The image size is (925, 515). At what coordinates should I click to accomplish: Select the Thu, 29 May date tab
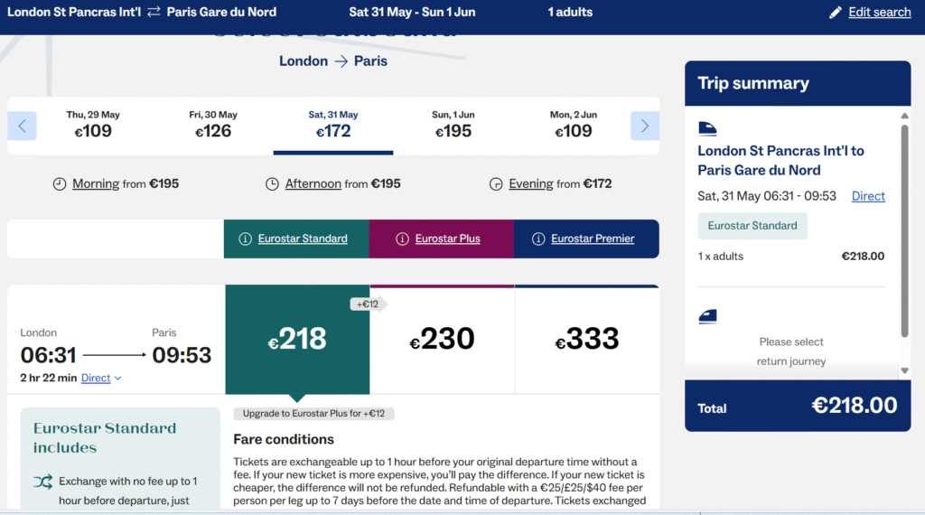pyautogui.click(x=93, y=125)
